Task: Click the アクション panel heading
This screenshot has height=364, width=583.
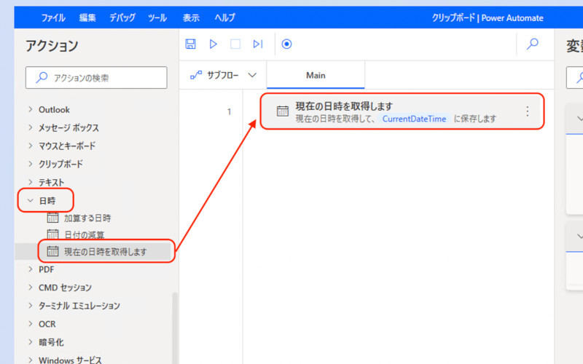Action: pos(52,46)
